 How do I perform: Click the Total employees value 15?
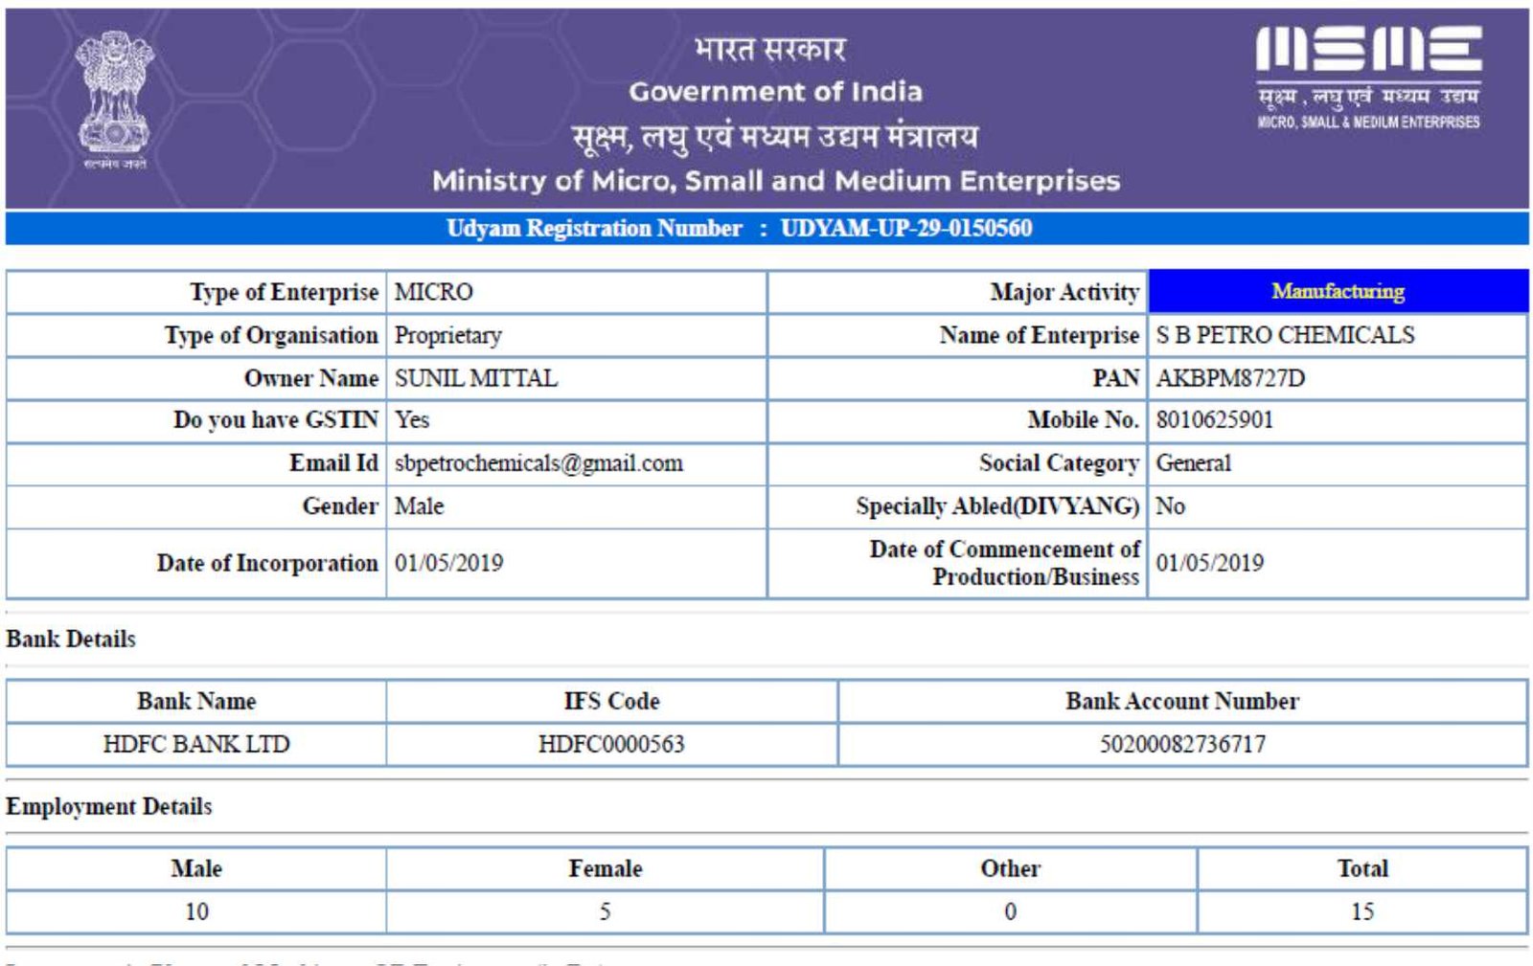coord(1361,911)
